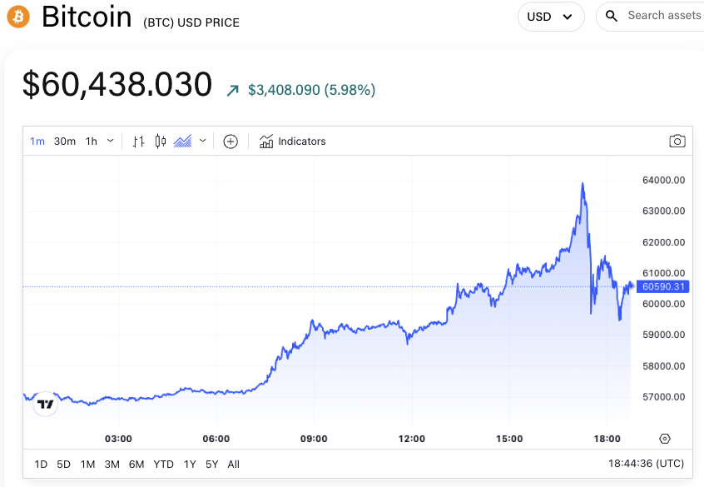Select the area chart style icon

183,142
